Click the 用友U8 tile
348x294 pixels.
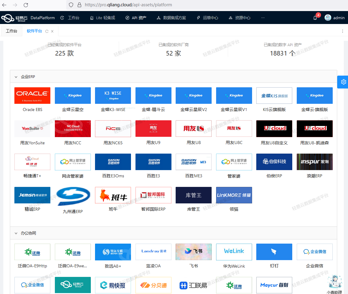coord(194,129)
